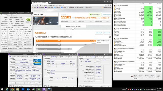The height and width of the screenshot is (91, 163).
Task: Click the Valid Result badge
Action: 95,15
